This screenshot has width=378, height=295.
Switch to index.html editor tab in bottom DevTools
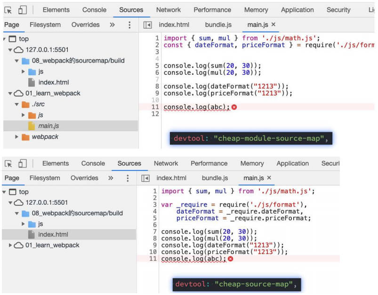(171, 178)
